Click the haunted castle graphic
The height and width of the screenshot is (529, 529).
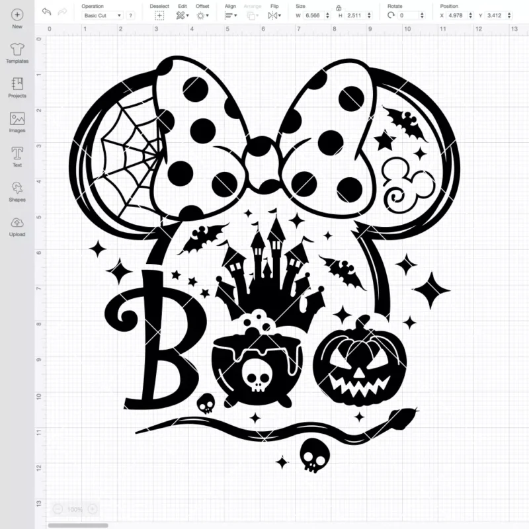pyautogui.click(x=270, y=270)
